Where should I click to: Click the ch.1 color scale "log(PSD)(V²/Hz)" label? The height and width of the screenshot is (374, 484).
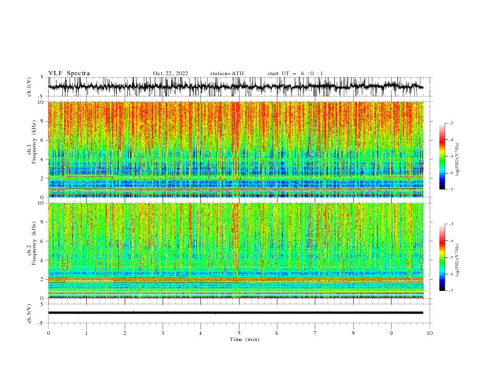point(458,159)
